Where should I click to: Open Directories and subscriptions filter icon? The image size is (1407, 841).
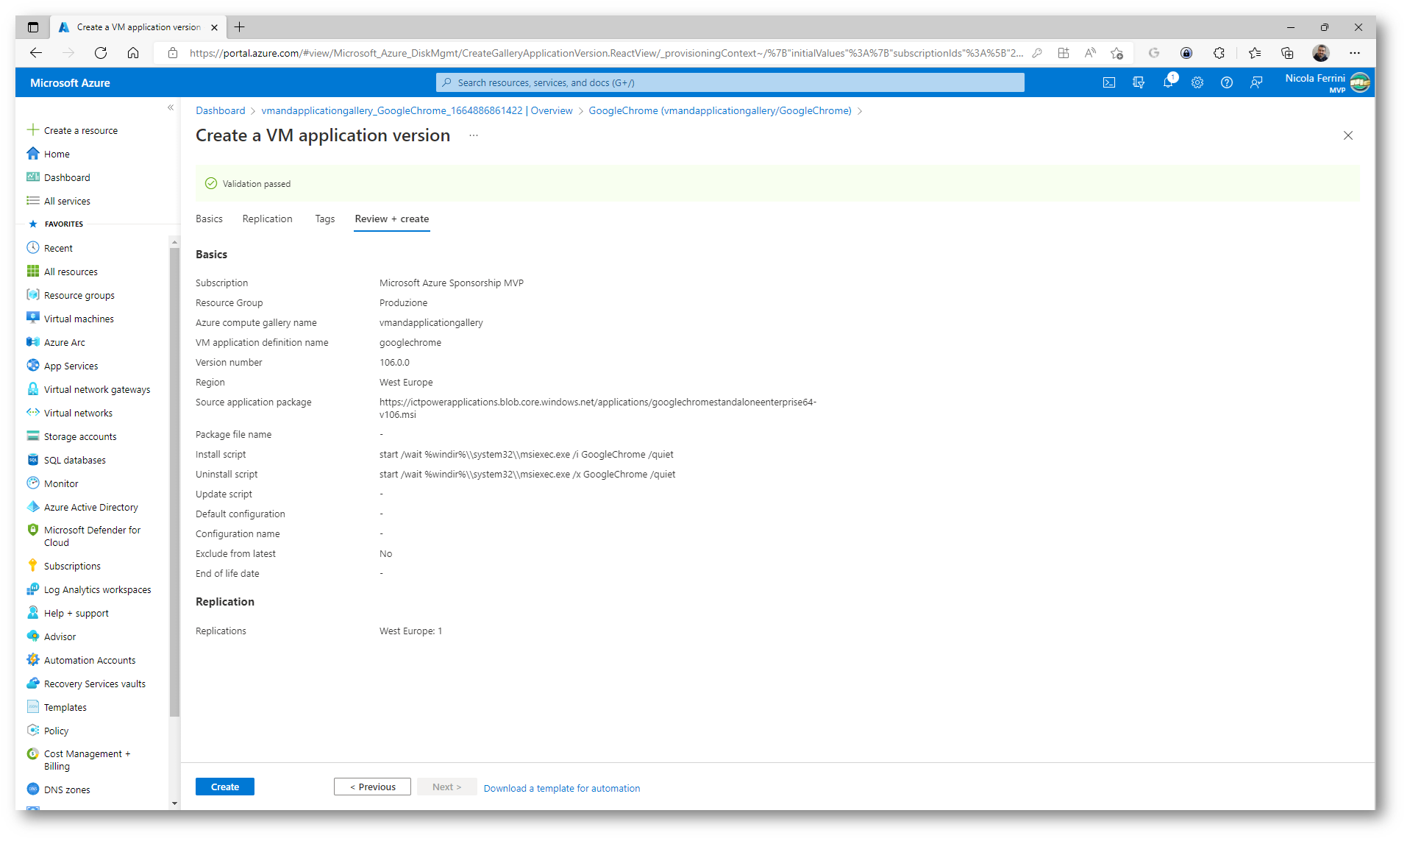pos(1139,82)
